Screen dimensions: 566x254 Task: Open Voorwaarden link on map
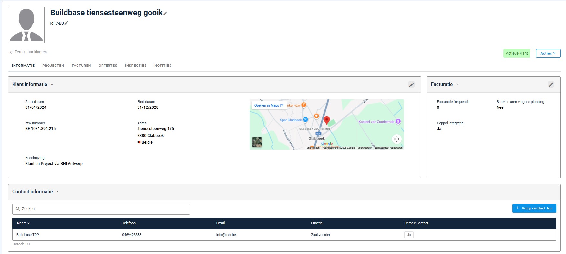365,148
